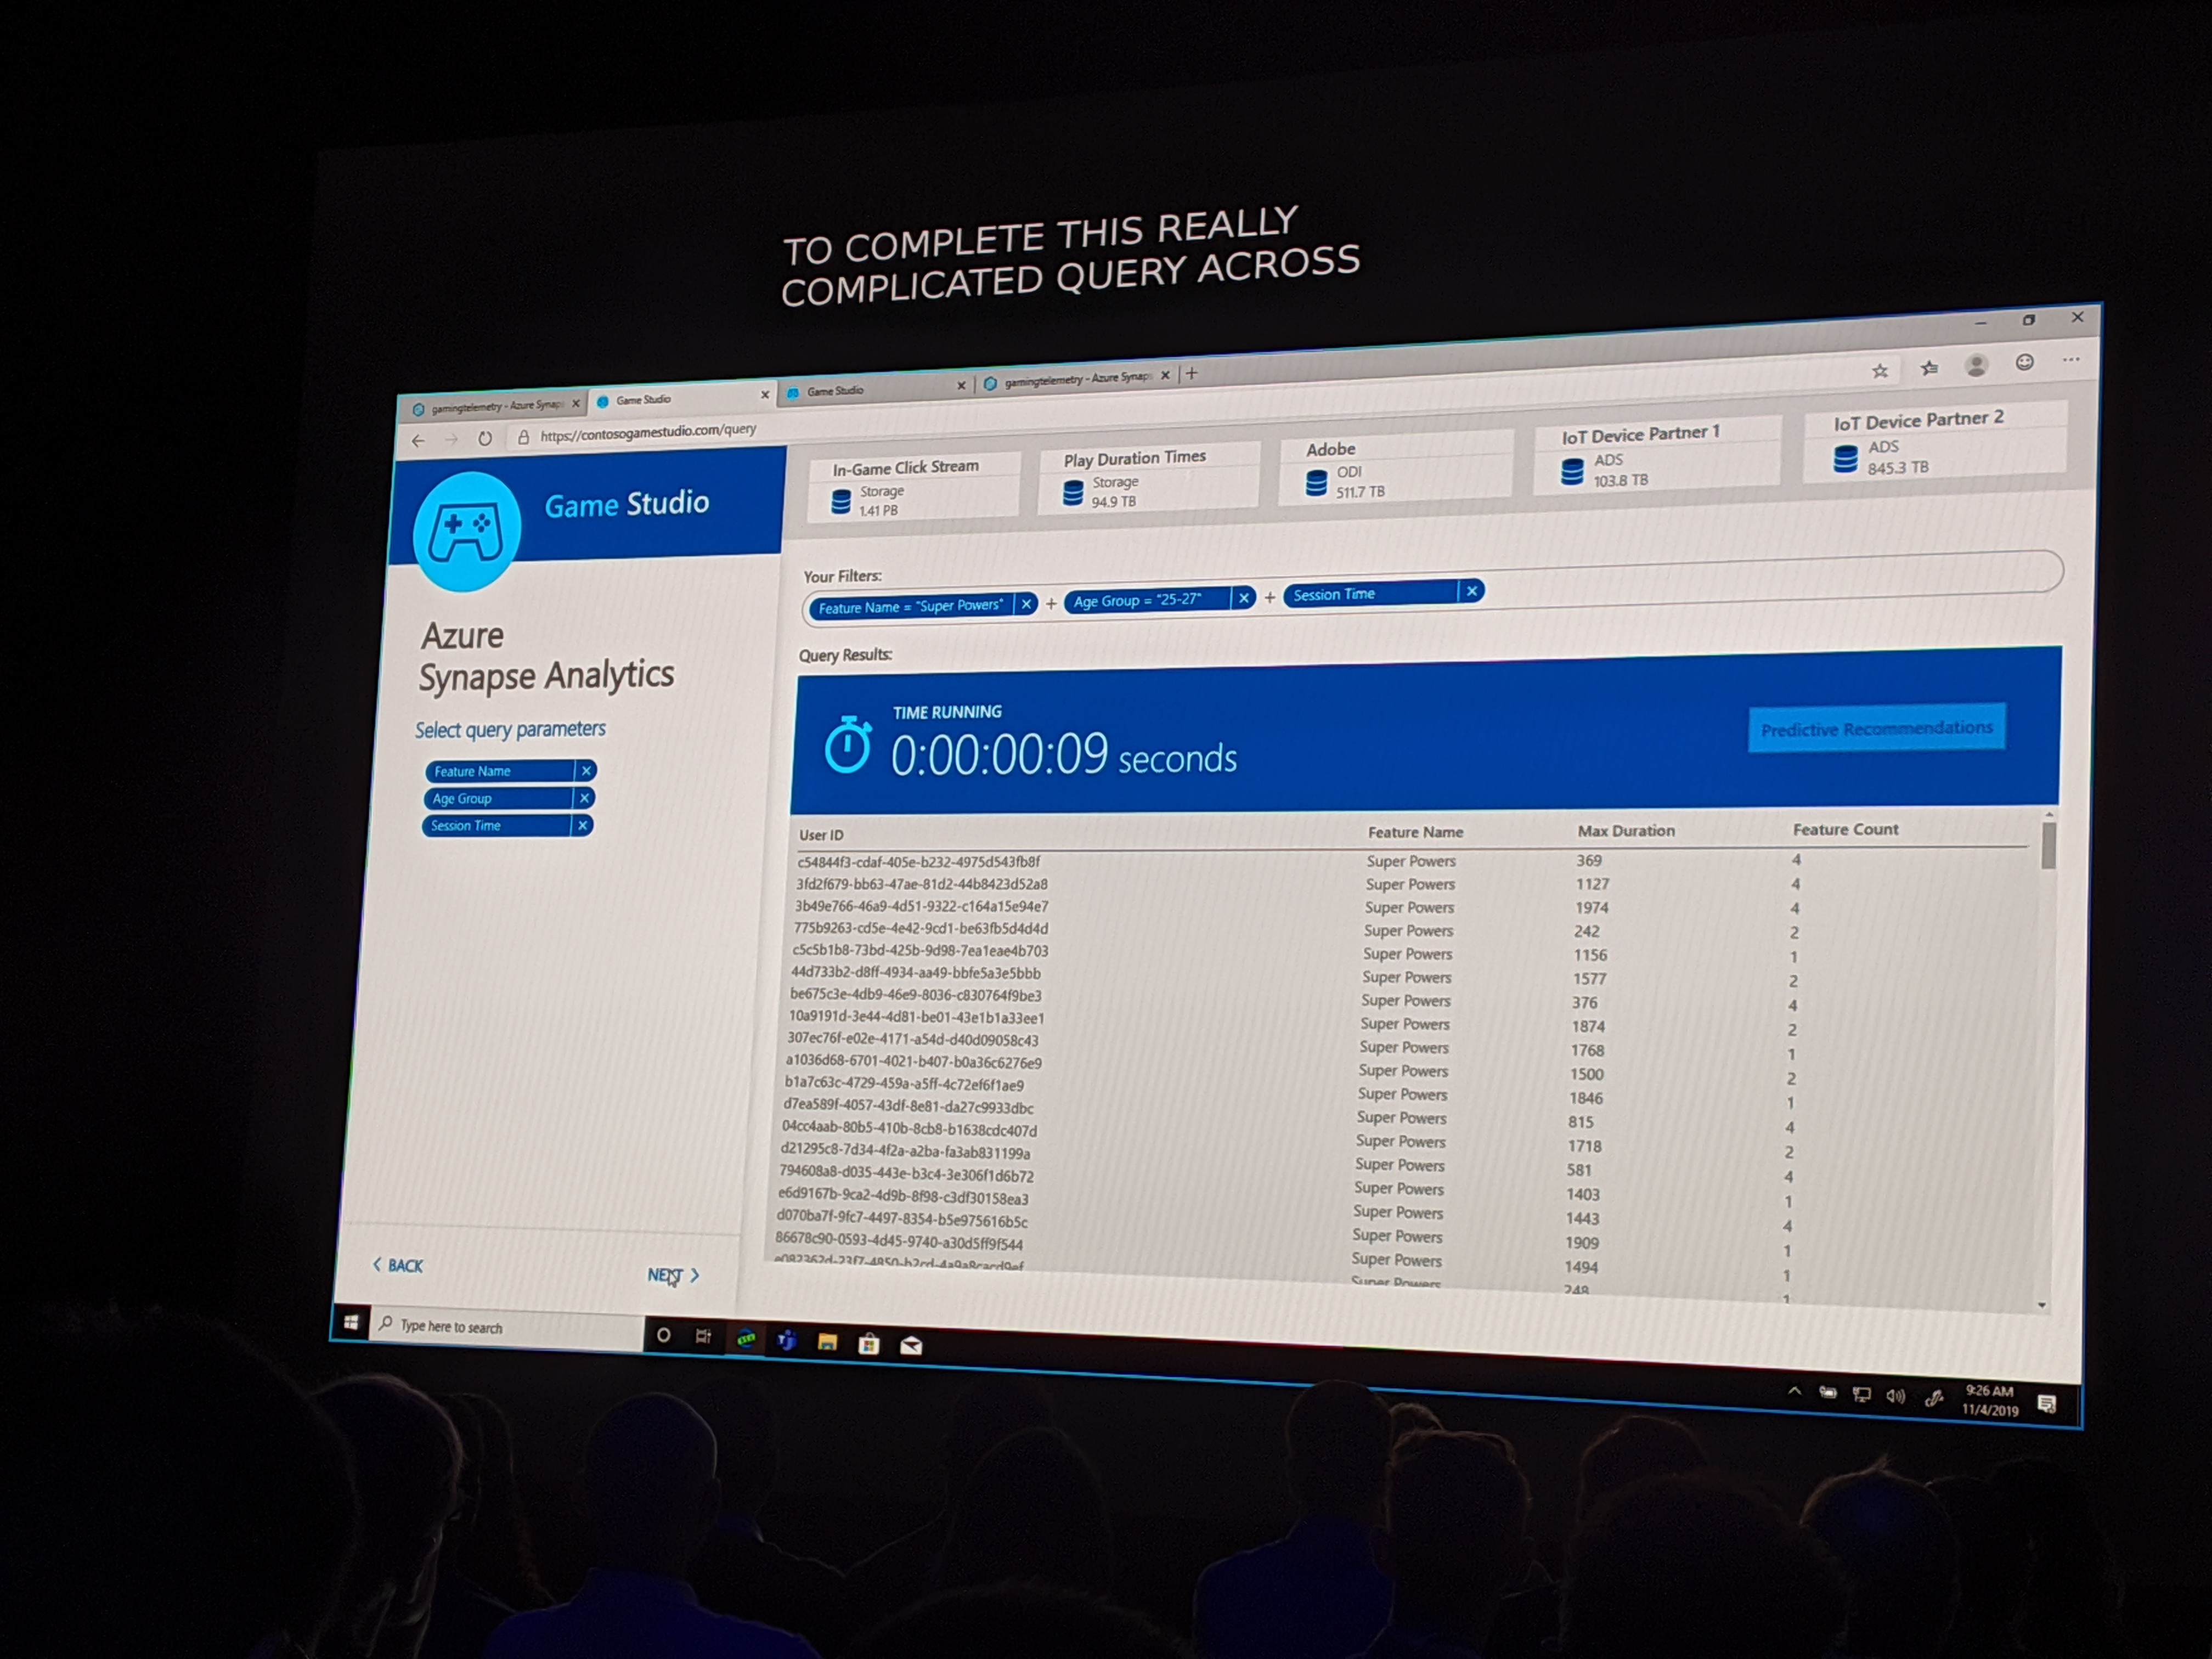The width and height of the screenshot is (2212, 1659).
Task: Remove the Session Time filter from Your Filters
Action: [x=1472, y=591]
